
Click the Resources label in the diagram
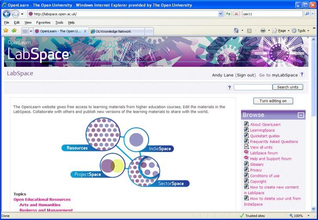coord(77,148)
